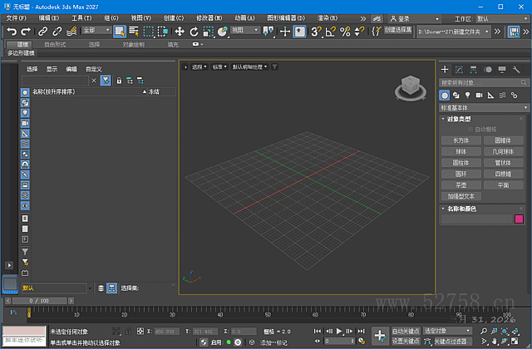Select the Lights bulb category in Create panel
Screen dimensions: 532x349
click(467, 96)
